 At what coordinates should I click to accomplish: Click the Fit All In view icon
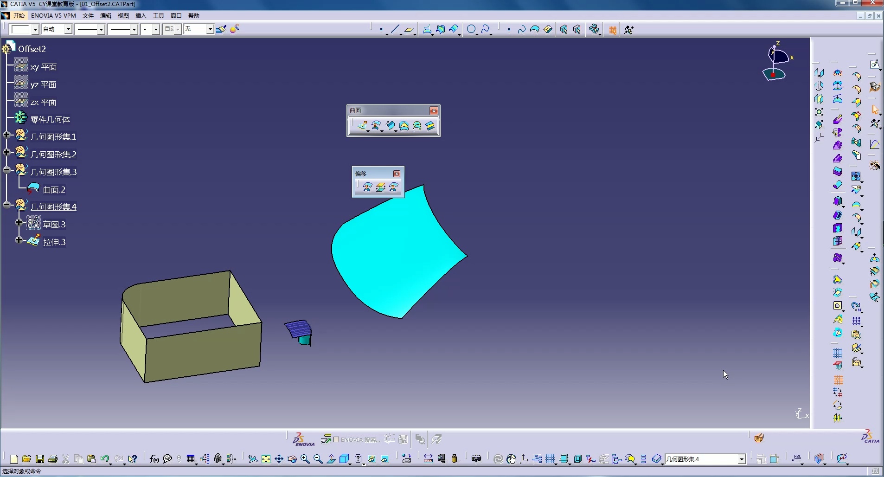pyautogui.click(x=266, y=459)
